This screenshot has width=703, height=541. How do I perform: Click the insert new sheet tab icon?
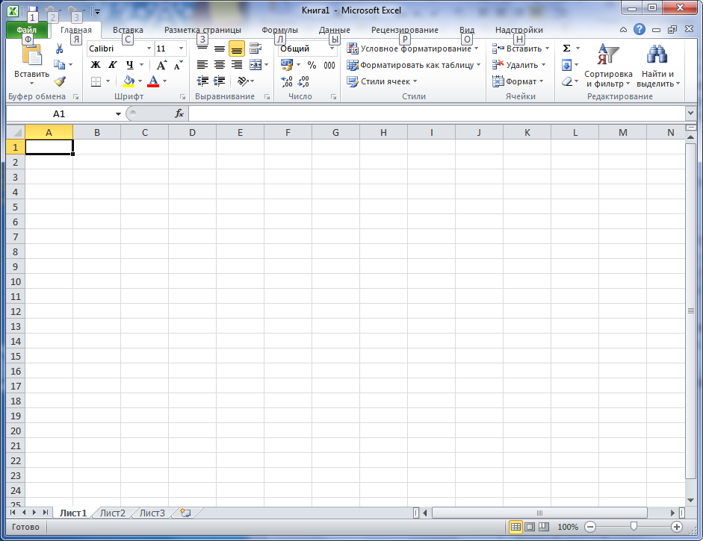(185, 513)
